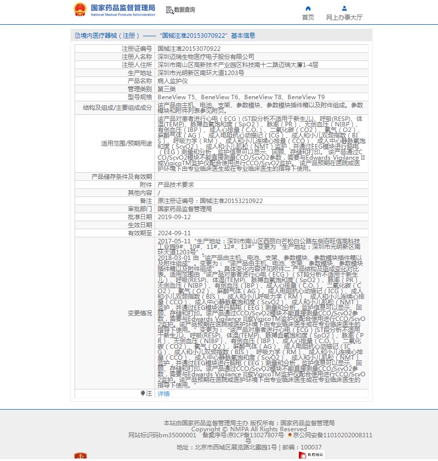The image size is (438, 461).
Task: Click the 国家药品监督管理局 header title
Action: 123,8
